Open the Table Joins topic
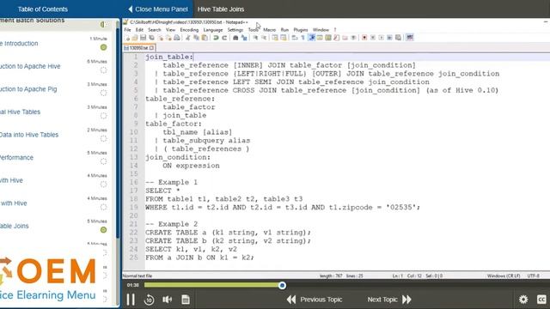This screenshot has height=309, width=550. coord(15,226)
